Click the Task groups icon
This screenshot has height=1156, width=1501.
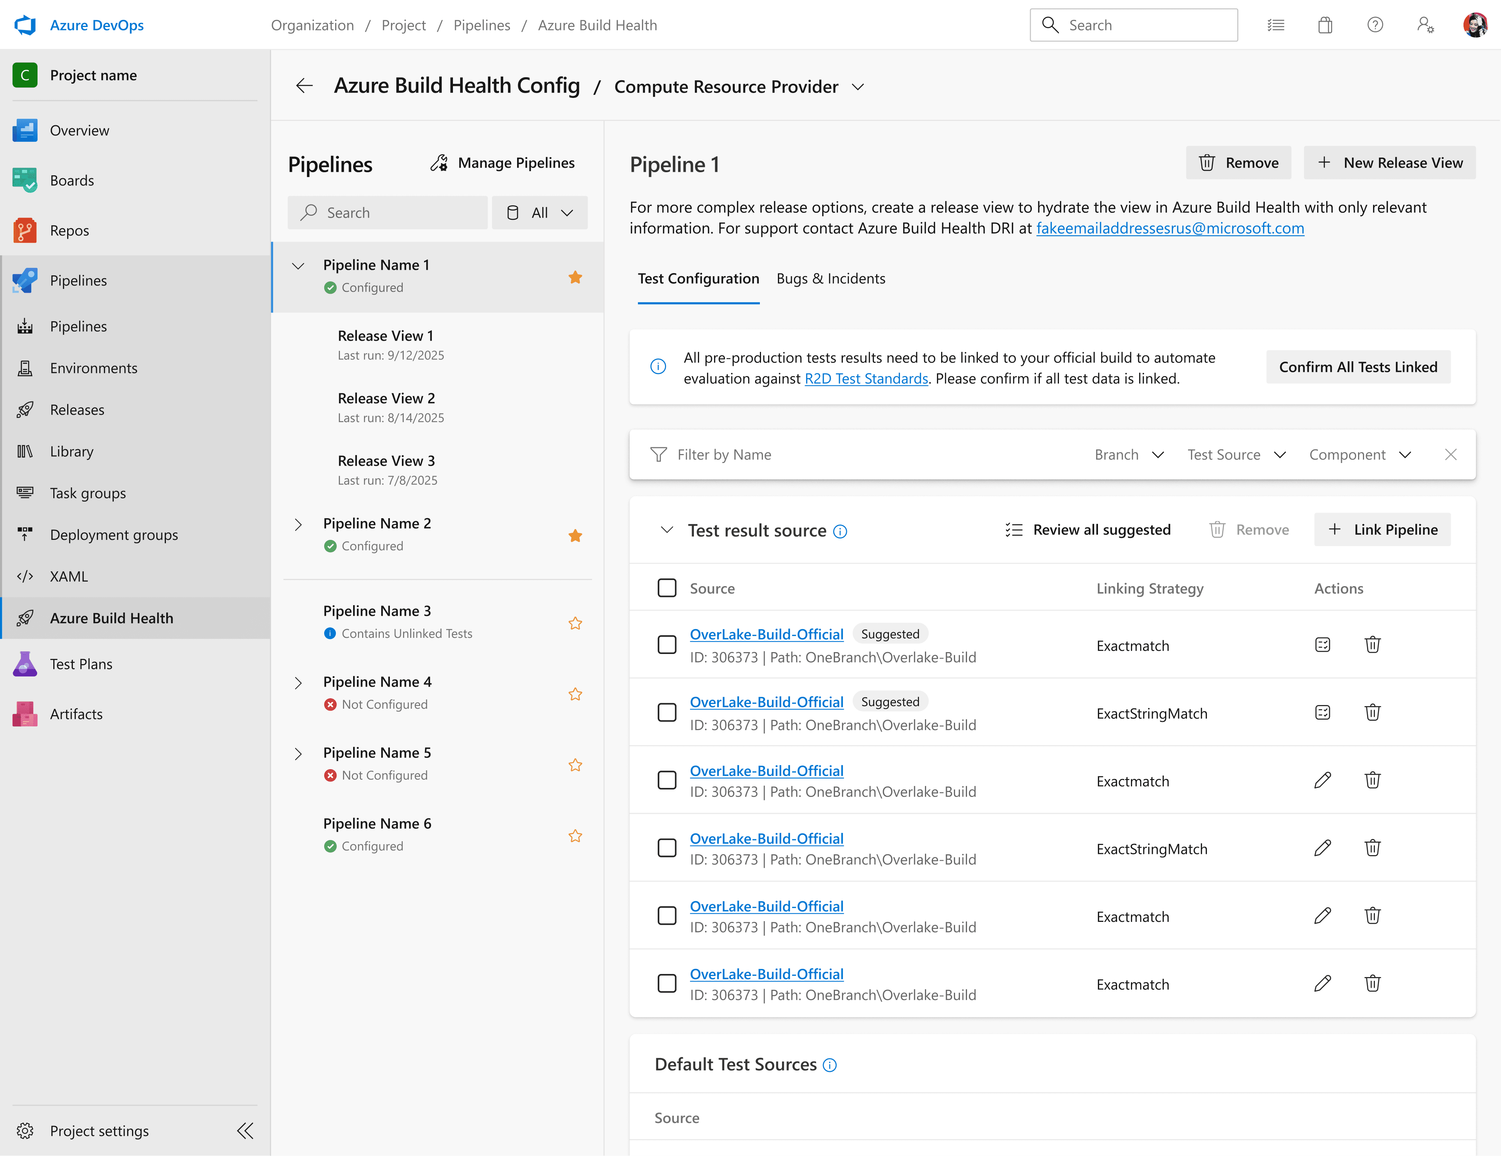coord(25,493)
